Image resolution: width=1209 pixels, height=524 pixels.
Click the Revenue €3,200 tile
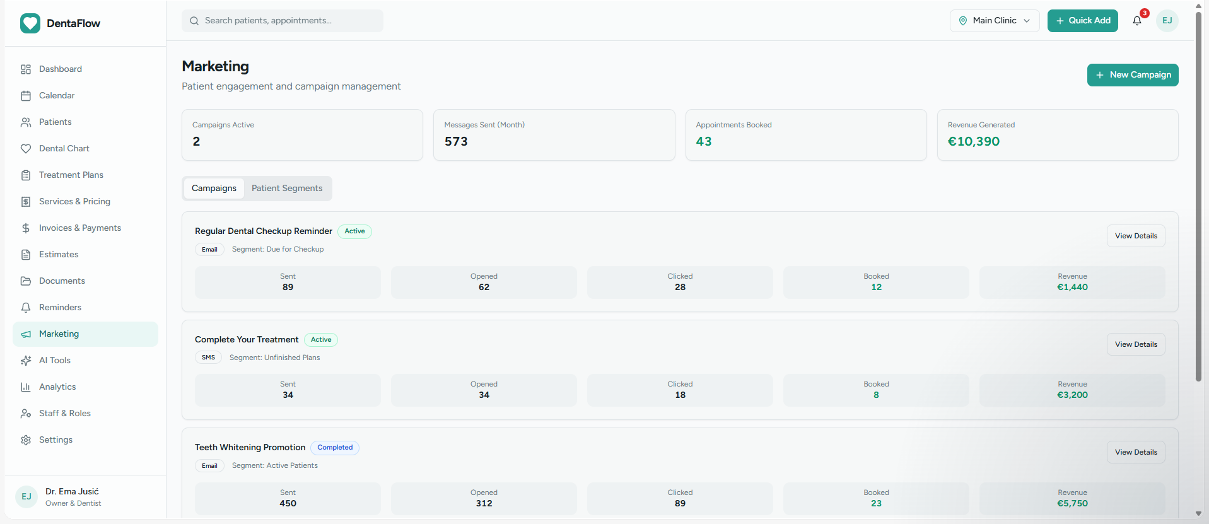coord(1072,390)
